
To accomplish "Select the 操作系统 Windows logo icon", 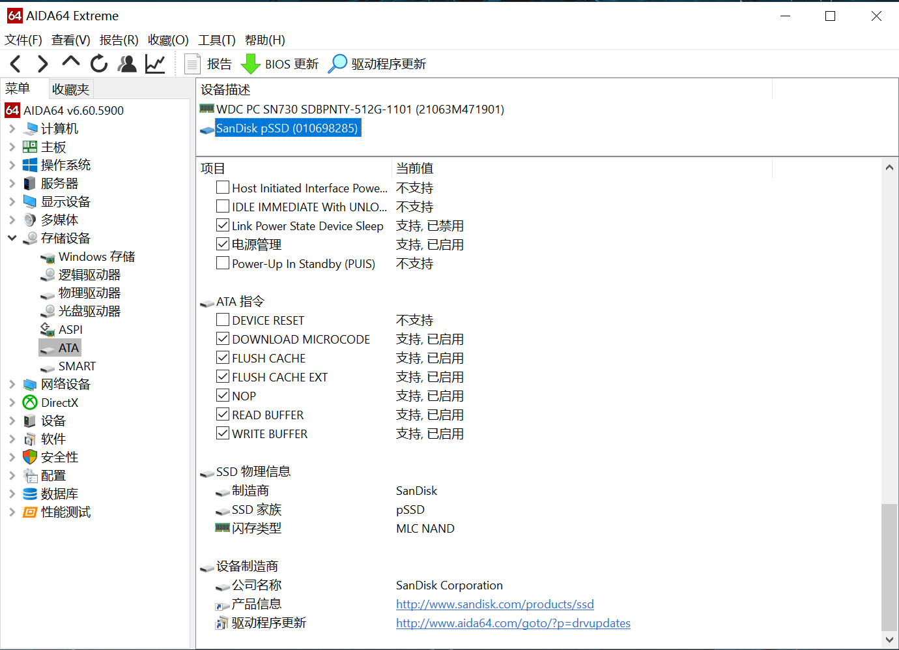I will pos(30,165).
